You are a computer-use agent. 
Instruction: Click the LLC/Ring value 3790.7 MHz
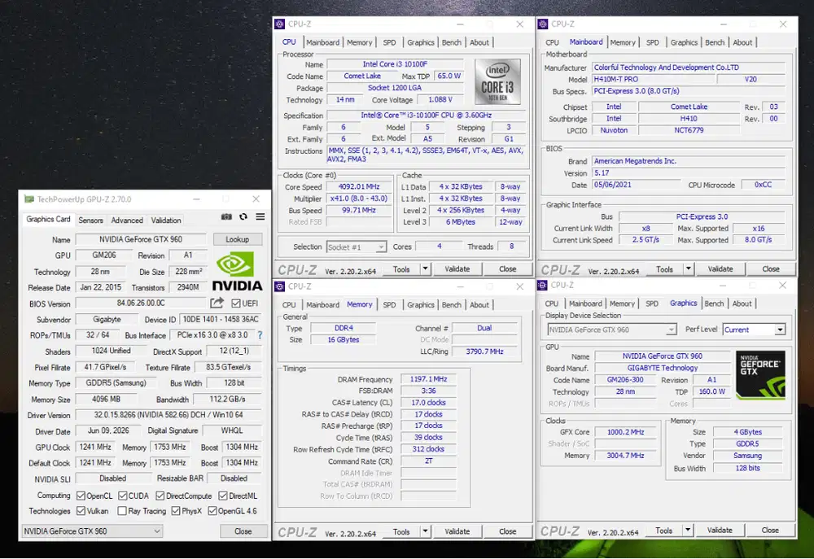point(484,352)
